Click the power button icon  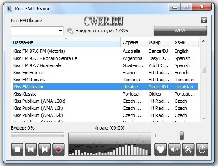(x=202, y=149)
